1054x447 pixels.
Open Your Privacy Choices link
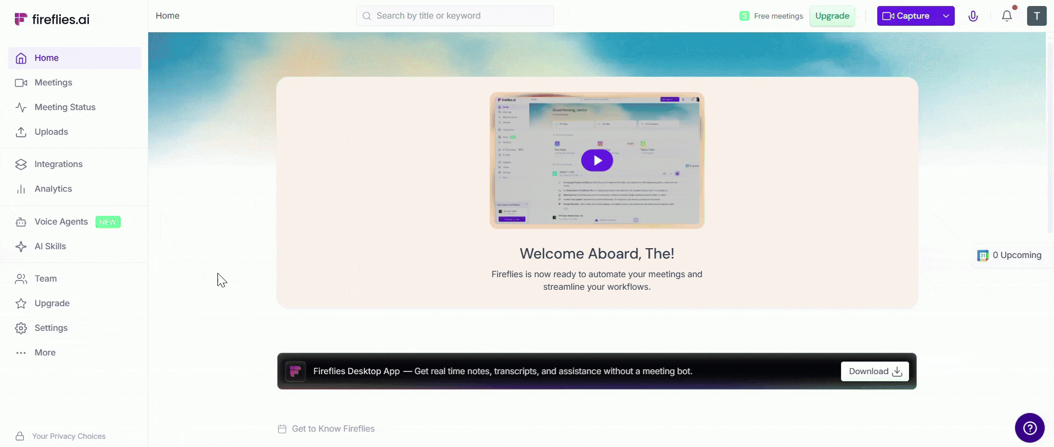(x=69, y=436)
